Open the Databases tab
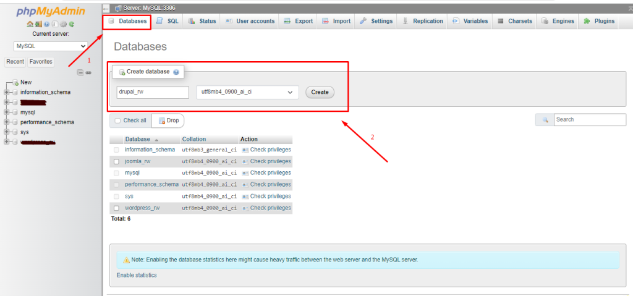The height and width of the screenshot is (296, 633). tap(127, 21)
